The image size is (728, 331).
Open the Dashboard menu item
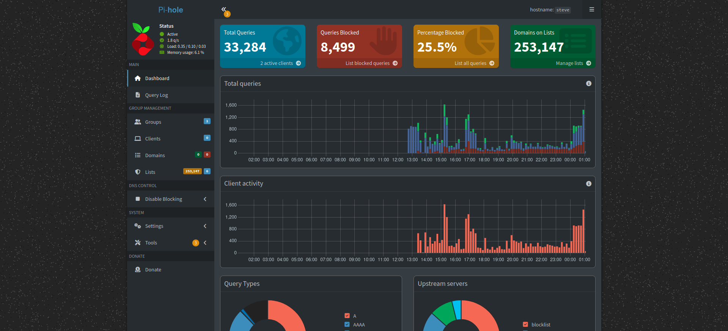click(171, 78)
